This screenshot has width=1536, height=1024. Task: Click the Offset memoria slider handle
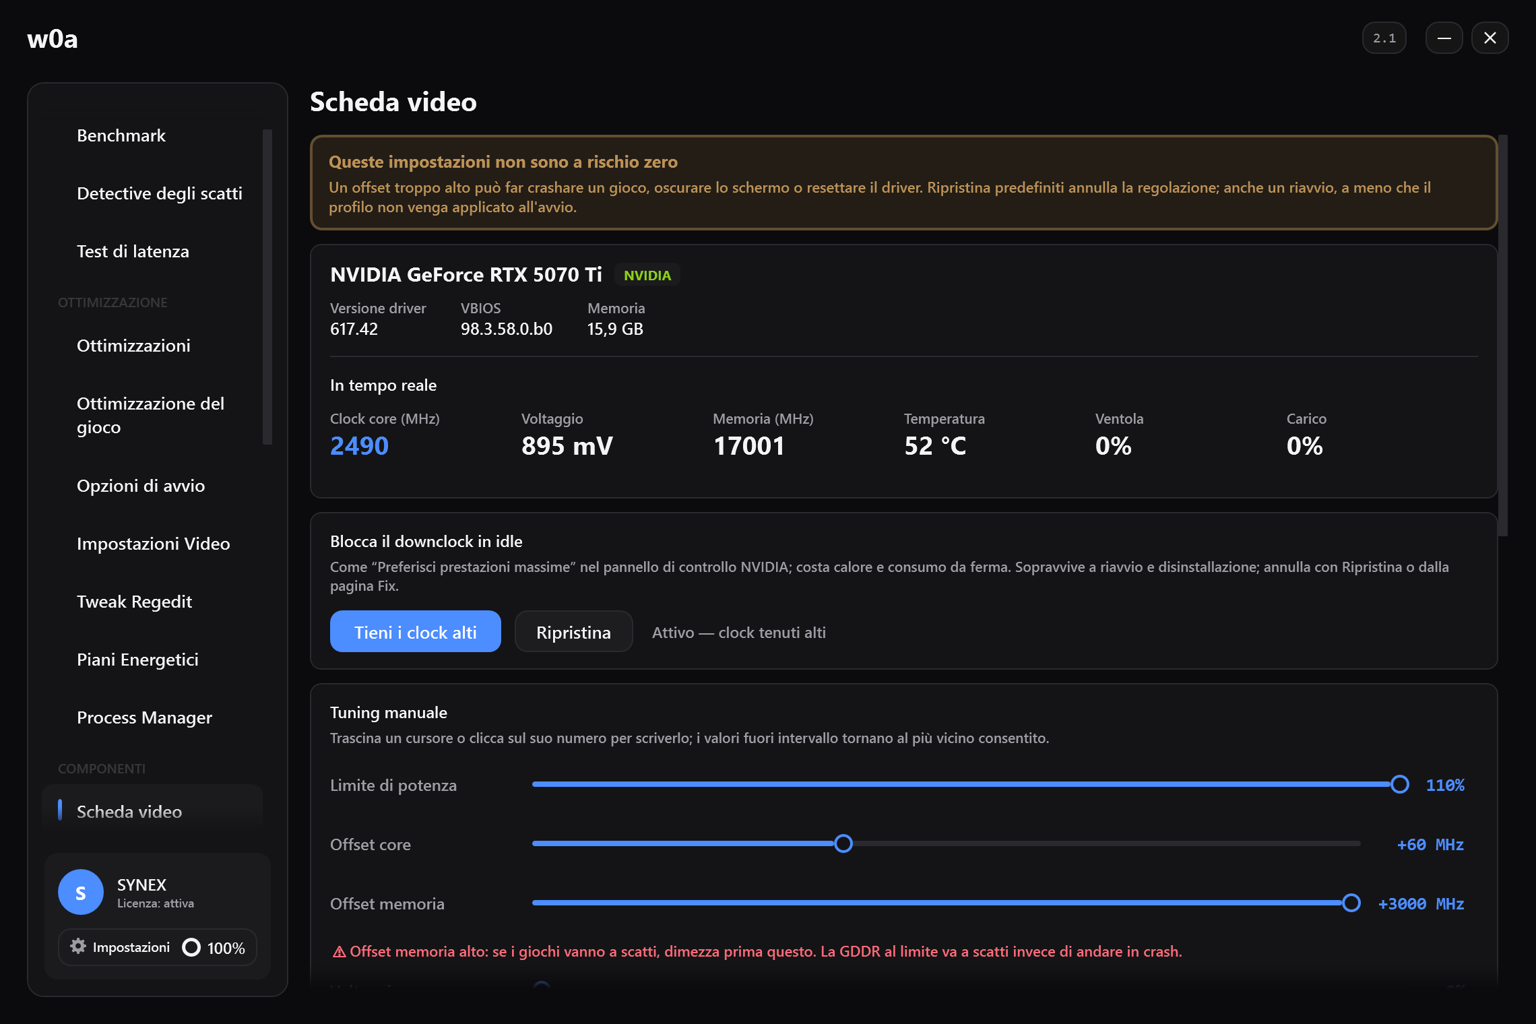click(x=1351, y=903)
